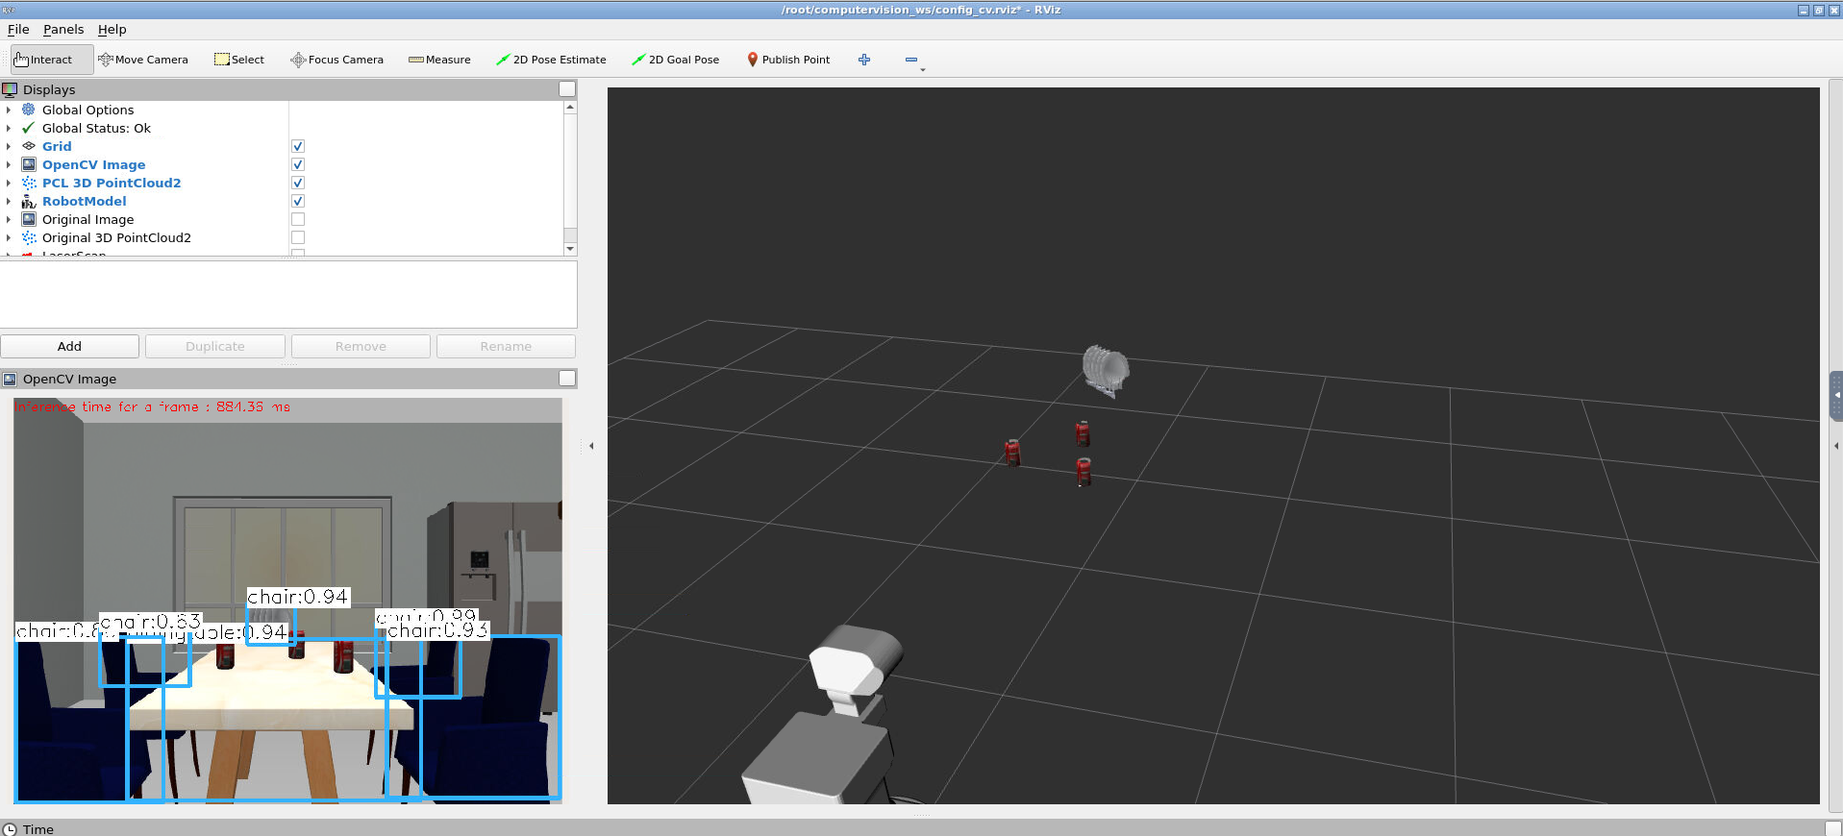The image size is (1843, 836).
Task: Select the Interact tool
Action: 52,60
